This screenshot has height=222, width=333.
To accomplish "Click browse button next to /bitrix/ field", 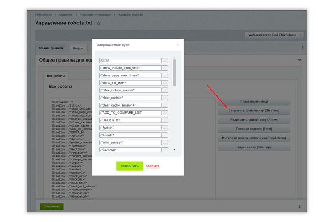I will click(165, 60).
